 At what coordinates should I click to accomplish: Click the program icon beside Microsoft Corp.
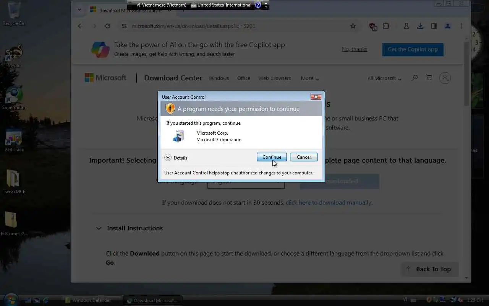coord(179,136)
